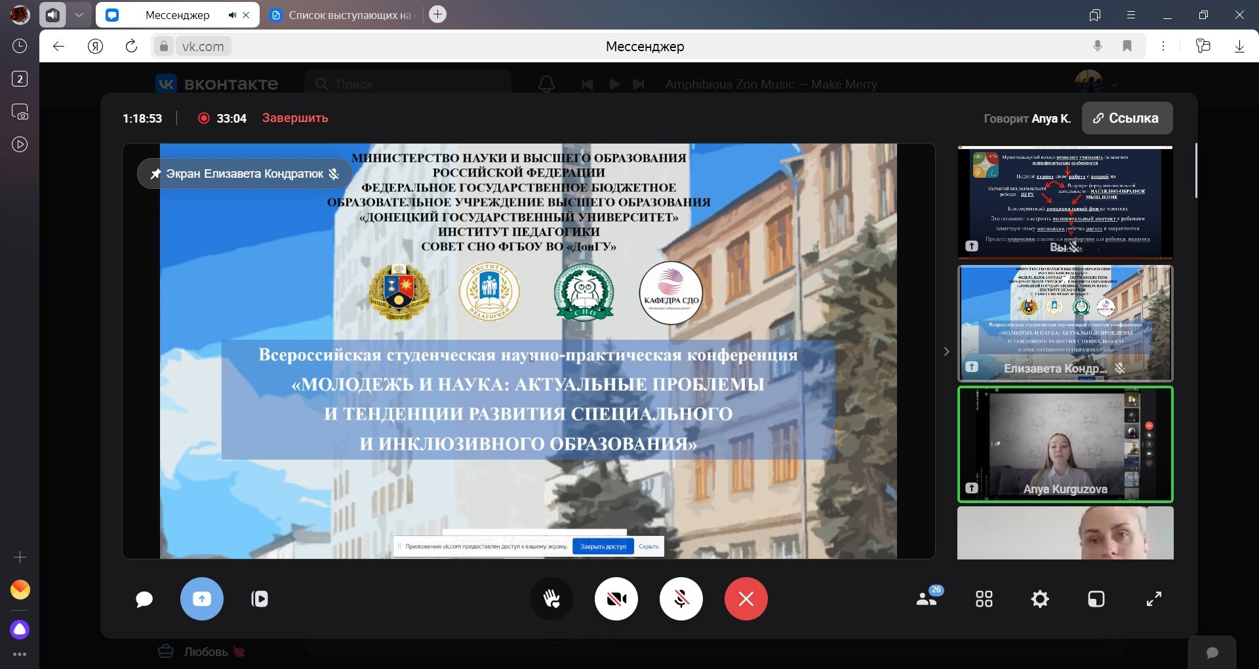Click the panel scrollbar beside thumbnails

pyautogui.click(x=1196, y=171)
